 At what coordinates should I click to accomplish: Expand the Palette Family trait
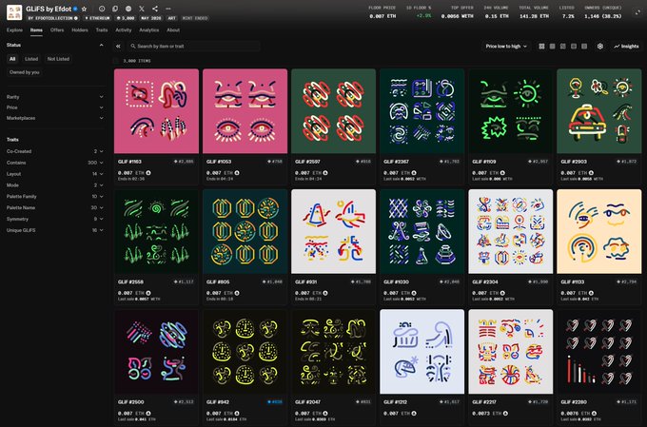(x=54, y=196)
